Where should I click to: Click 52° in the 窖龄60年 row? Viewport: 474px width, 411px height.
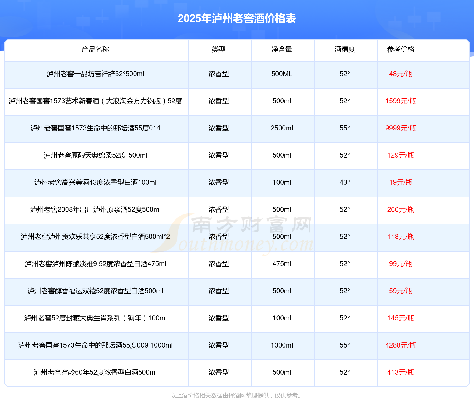pos(345,372)
